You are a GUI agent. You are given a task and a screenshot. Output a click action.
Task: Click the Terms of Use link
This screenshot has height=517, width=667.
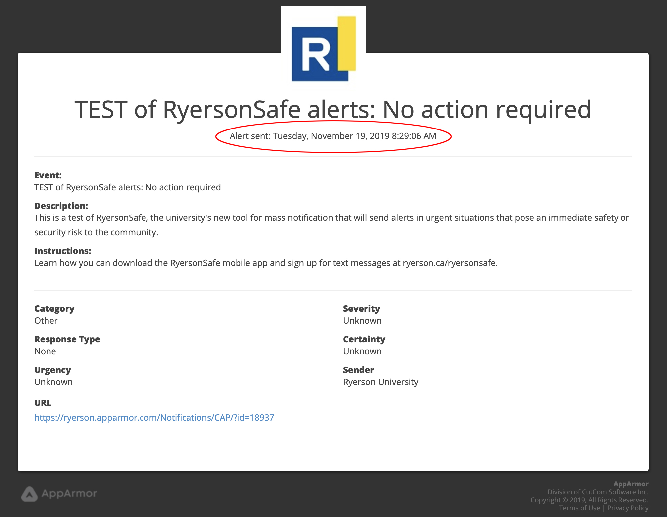(x=579, y=508)
